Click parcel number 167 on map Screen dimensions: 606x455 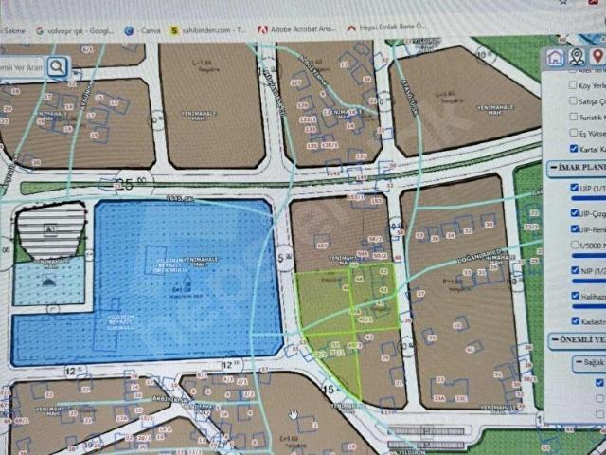coord(322,246)
